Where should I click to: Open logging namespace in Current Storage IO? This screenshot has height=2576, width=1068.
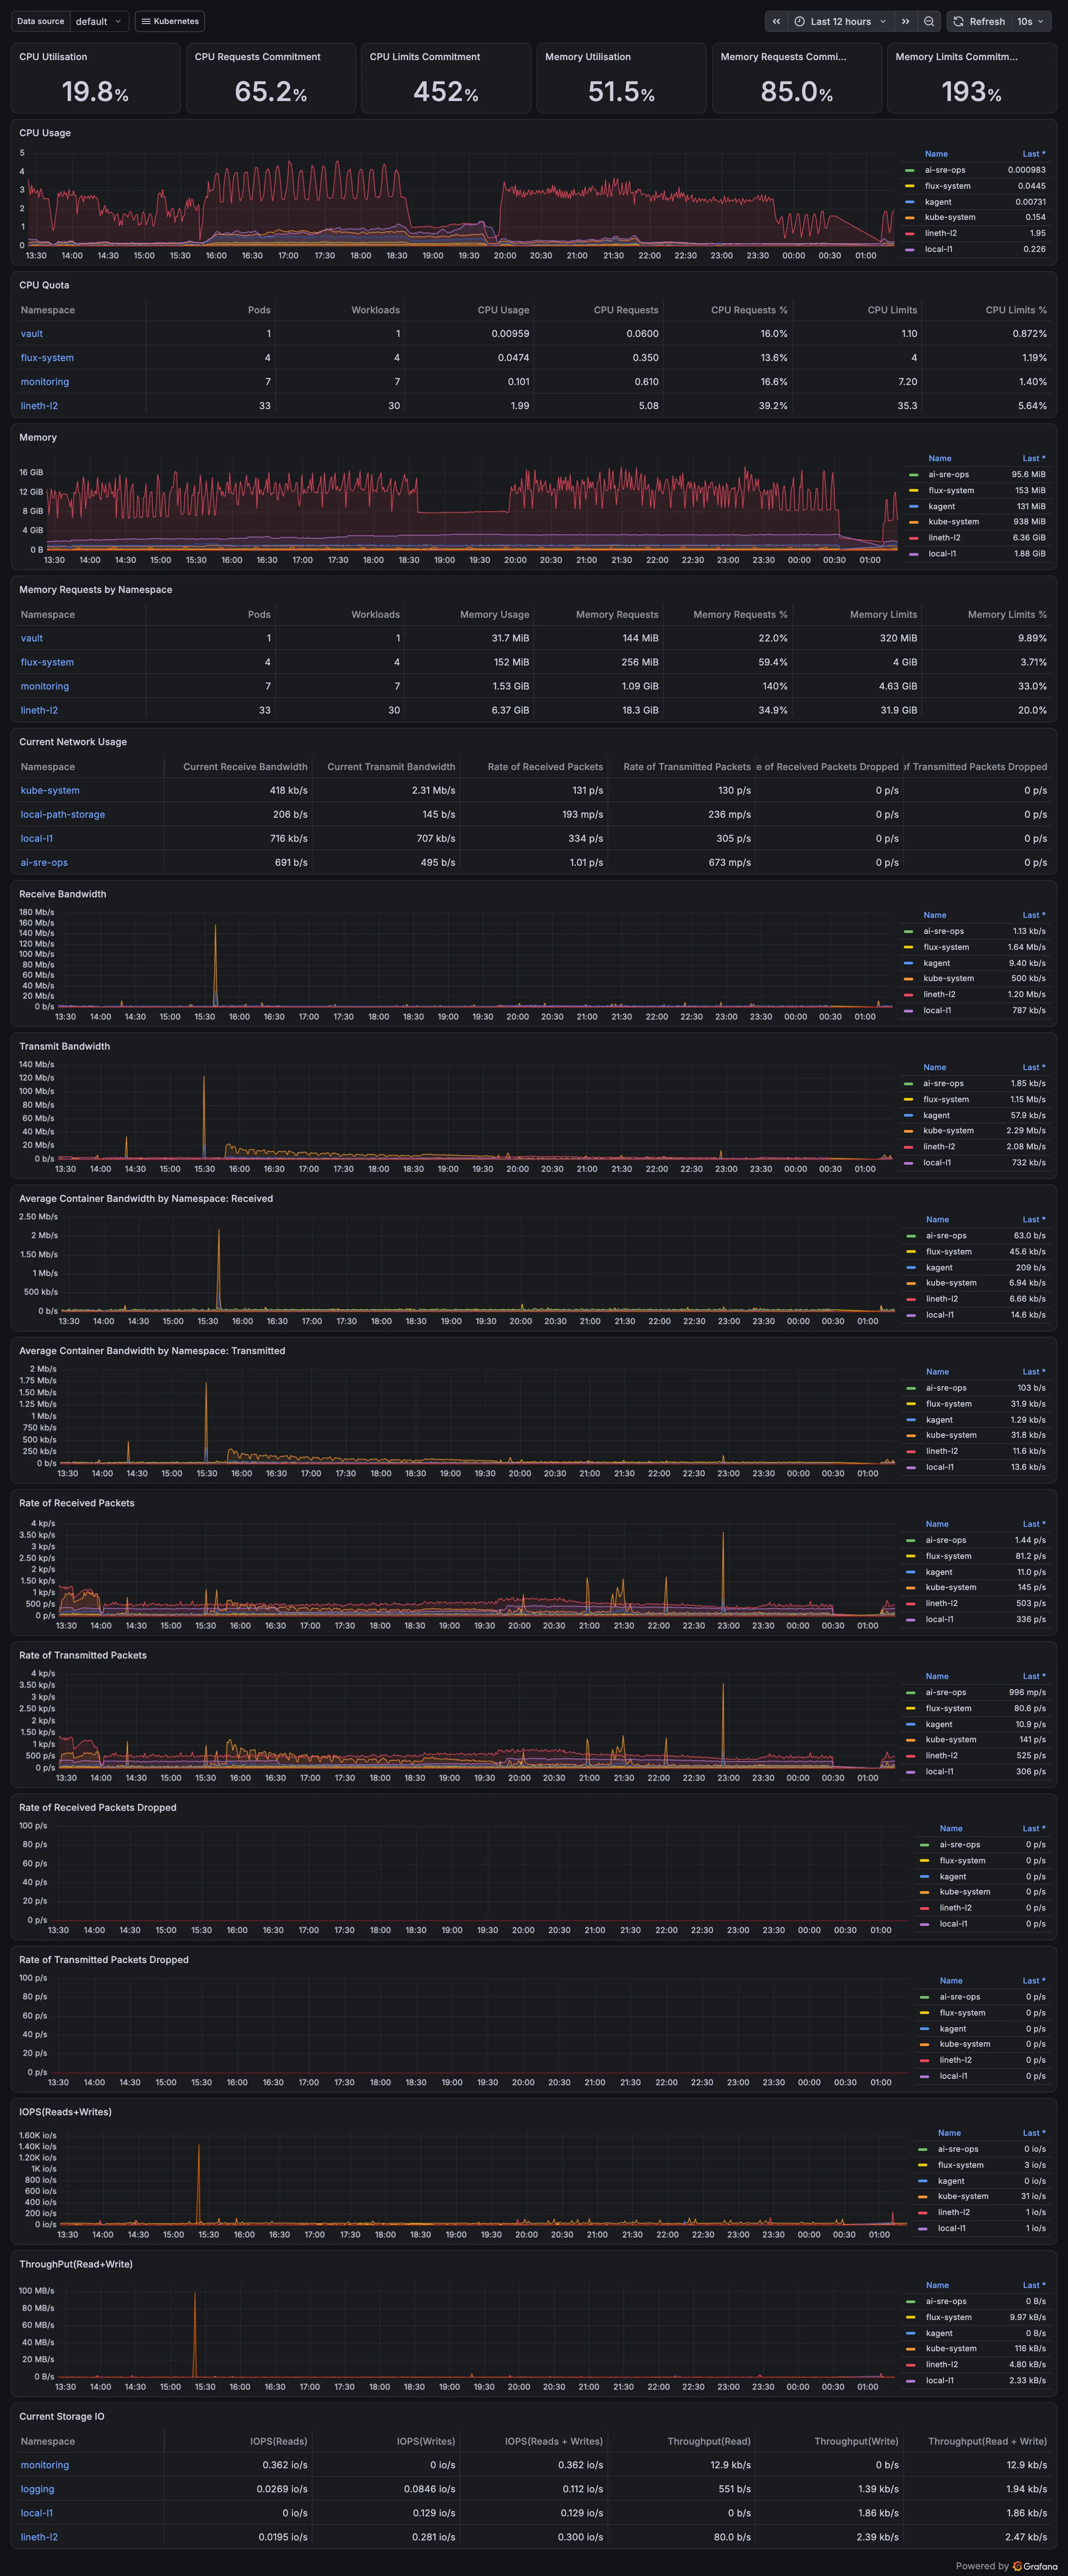[37, 2489]
